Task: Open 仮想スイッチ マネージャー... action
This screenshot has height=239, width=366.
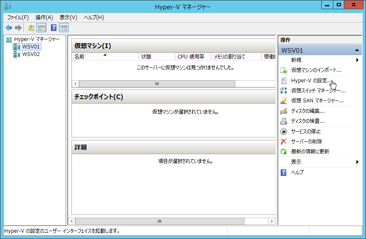Action: coord(318,91)
